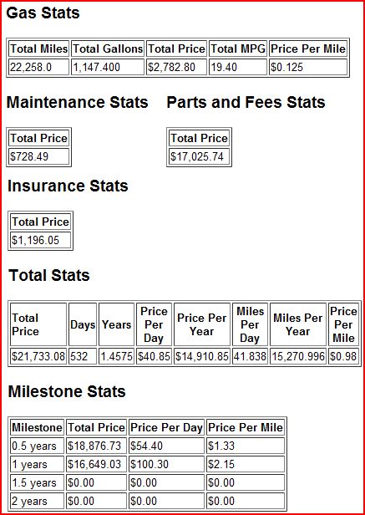
Task: Select the Maintenance total price $728.49
Action: pyautogui.click(x=39, y=156)
